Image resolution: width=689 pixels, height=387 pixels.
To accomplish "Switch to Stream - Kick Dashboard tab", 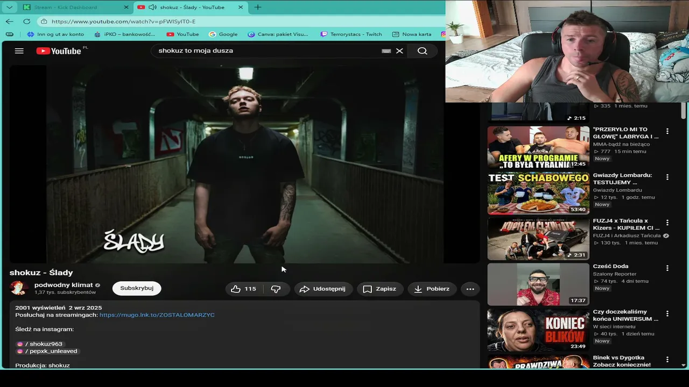I will (x=75, y=8).
